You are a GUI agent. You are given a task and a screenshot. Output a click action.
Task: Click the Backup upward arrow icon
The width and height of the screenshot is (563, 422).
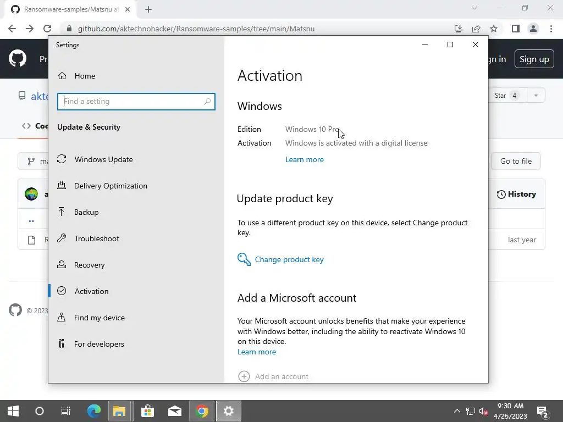[62, 212]
